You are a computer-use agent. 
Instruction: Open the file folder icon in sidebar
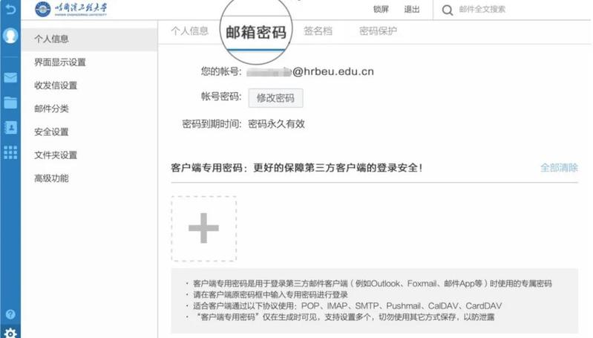(10, 103)
